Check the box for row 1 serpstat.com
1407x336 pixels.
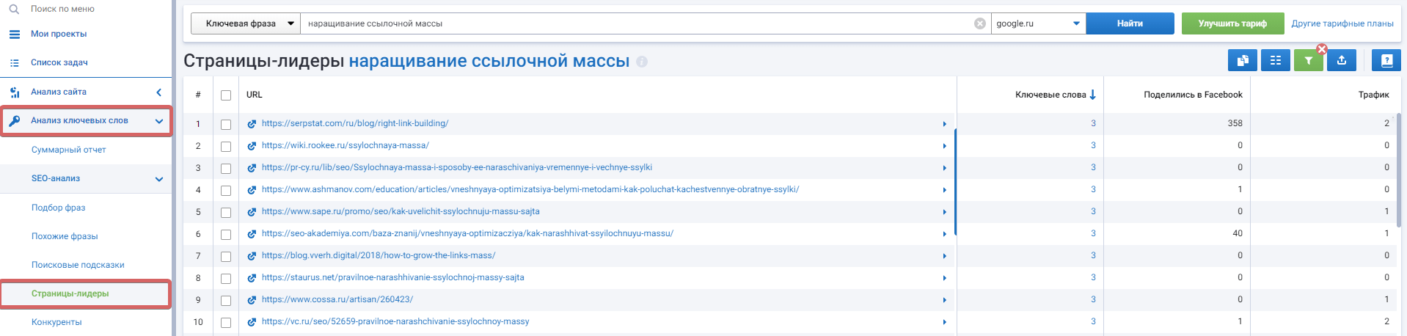(x=226, y=125)
